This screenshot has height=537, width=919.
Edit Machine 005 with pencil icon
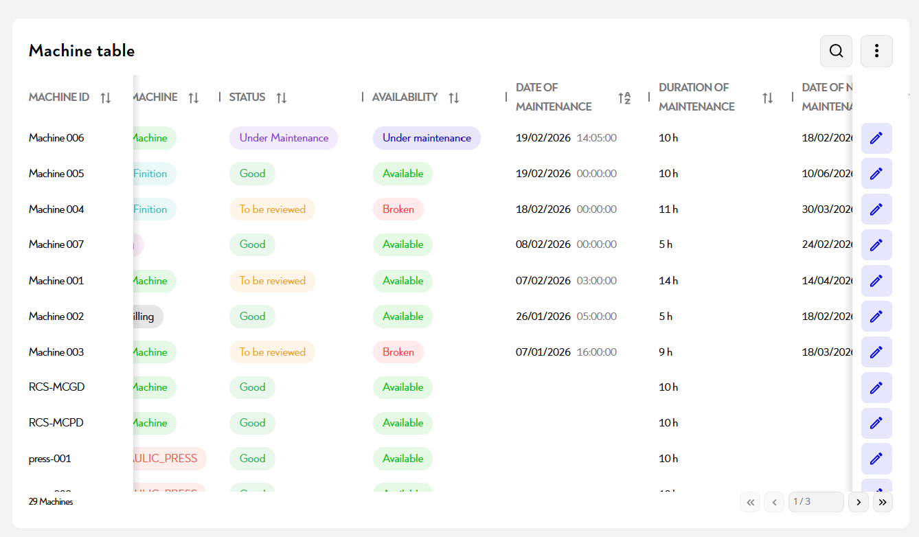(x=876, y=174)
